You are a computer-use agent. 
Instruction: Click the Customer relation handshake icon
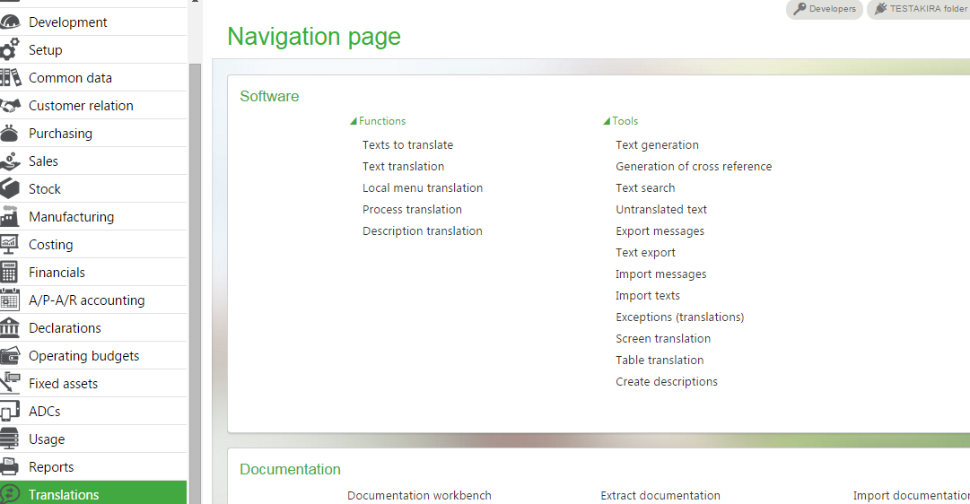pos(10,106)
